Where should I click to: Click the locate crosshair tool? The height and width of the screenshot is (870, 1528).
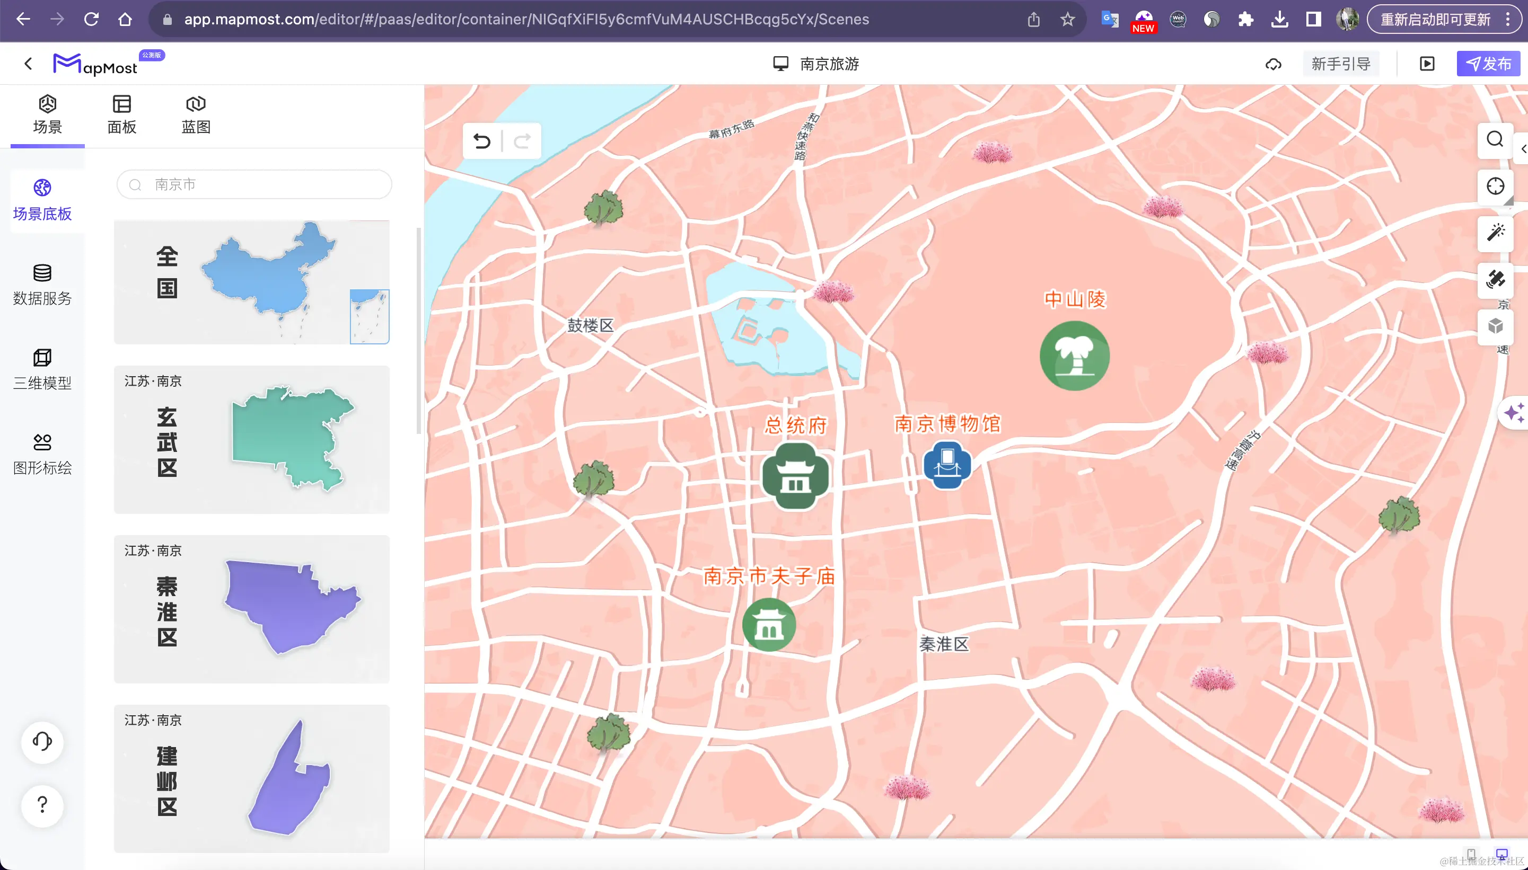tap(1495, 187)
